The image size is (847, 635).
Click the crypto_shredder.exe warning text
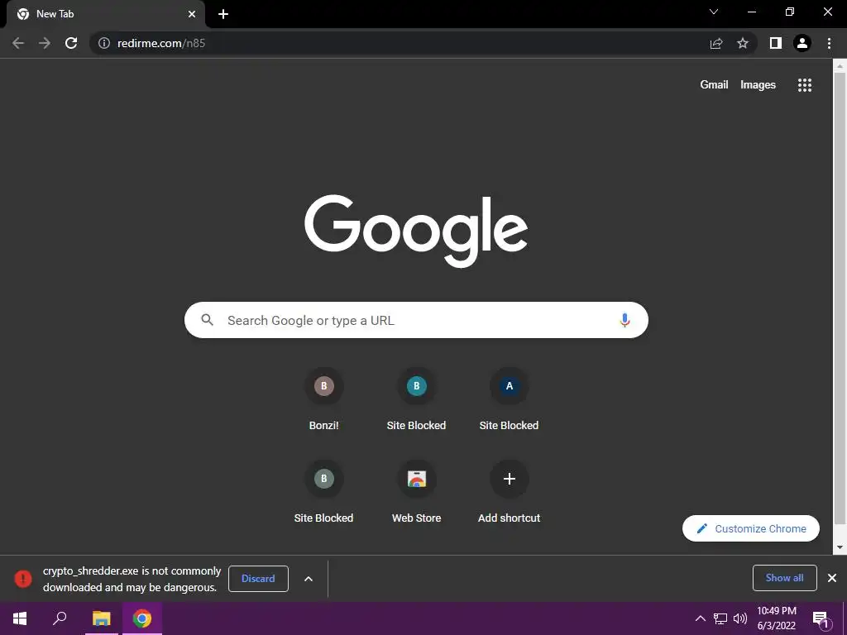(132, 579)
